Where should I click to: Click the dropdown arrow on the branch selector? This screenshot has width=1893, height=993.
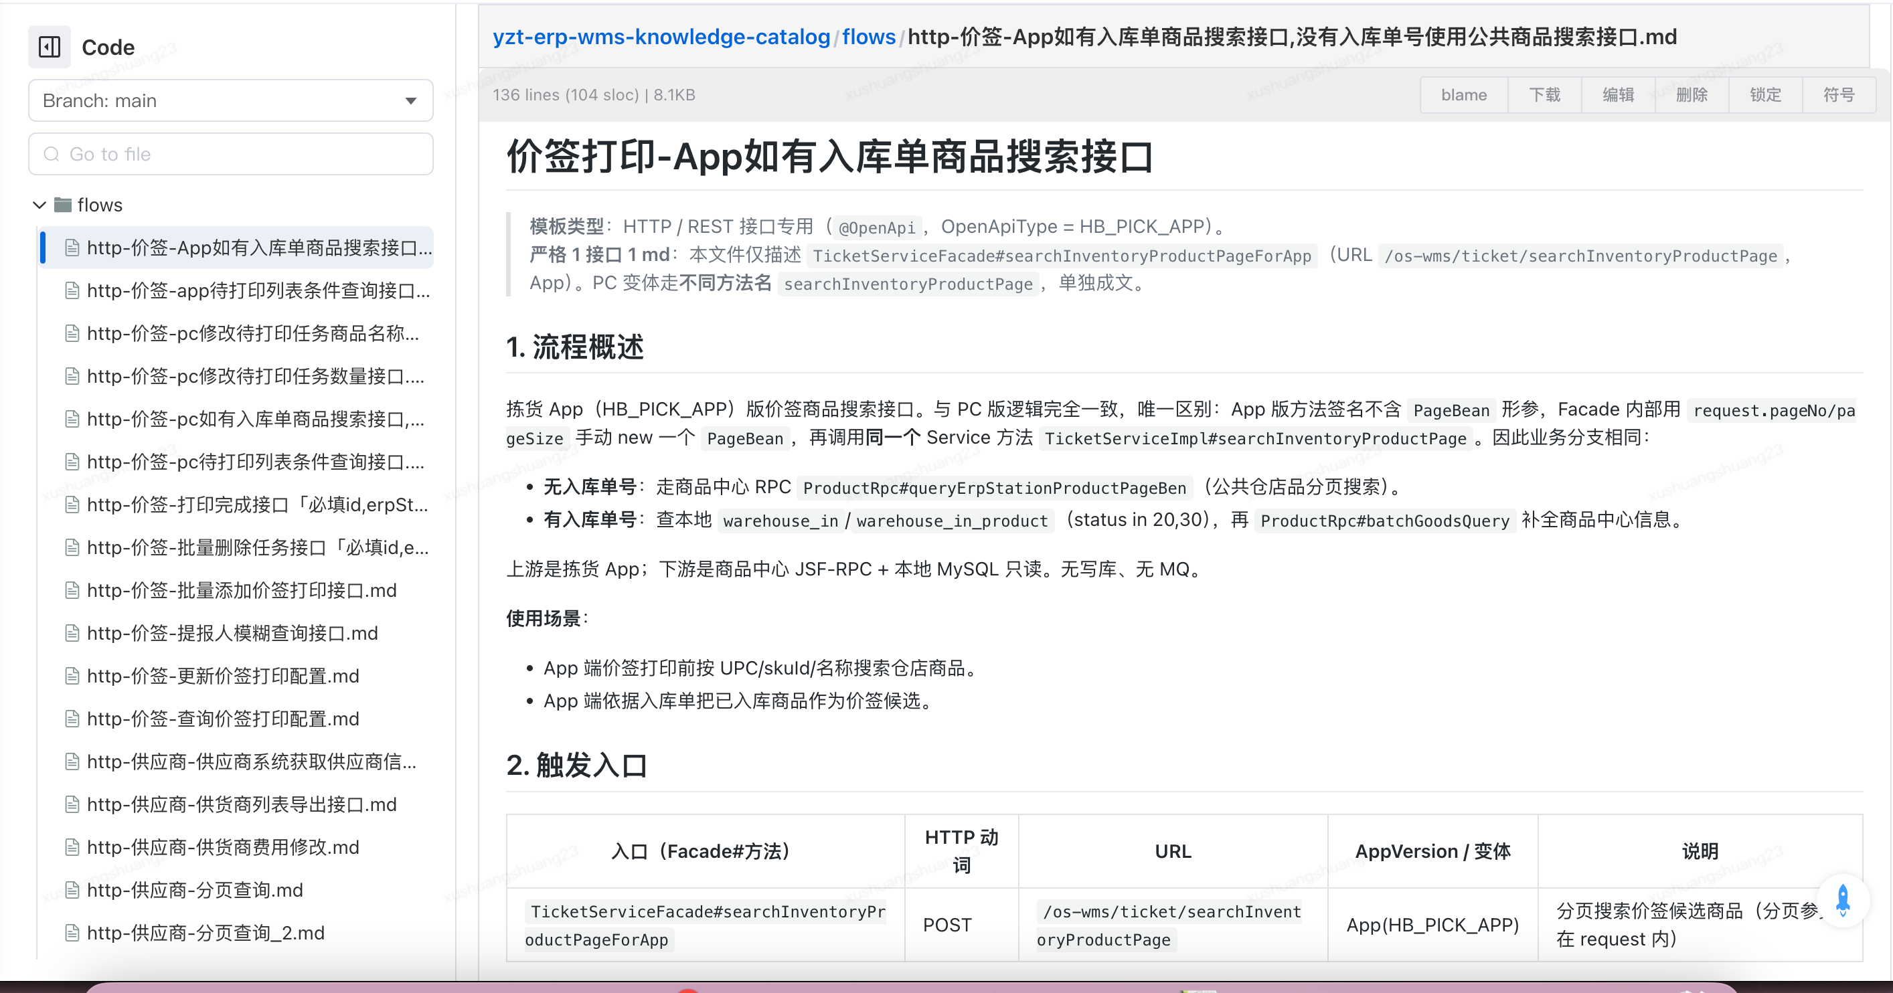pos(411,100)
